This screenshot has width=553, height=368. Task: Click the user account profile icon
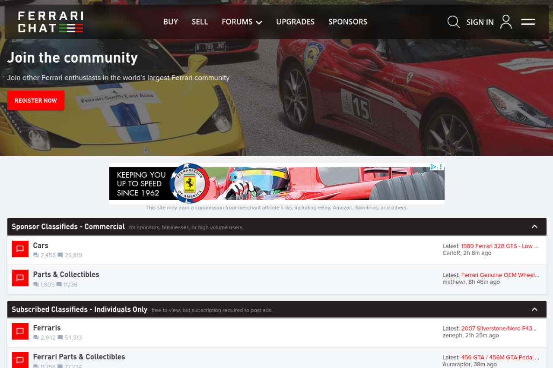[506, 22]
